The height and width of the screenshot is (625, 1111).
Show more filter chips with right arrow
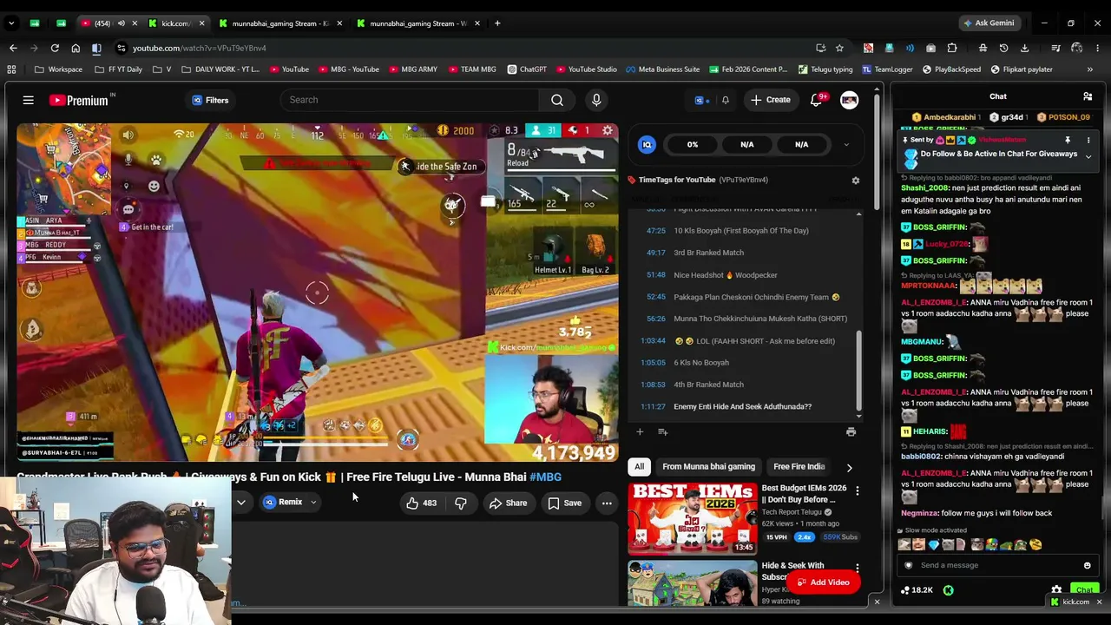tap(849, 467)
